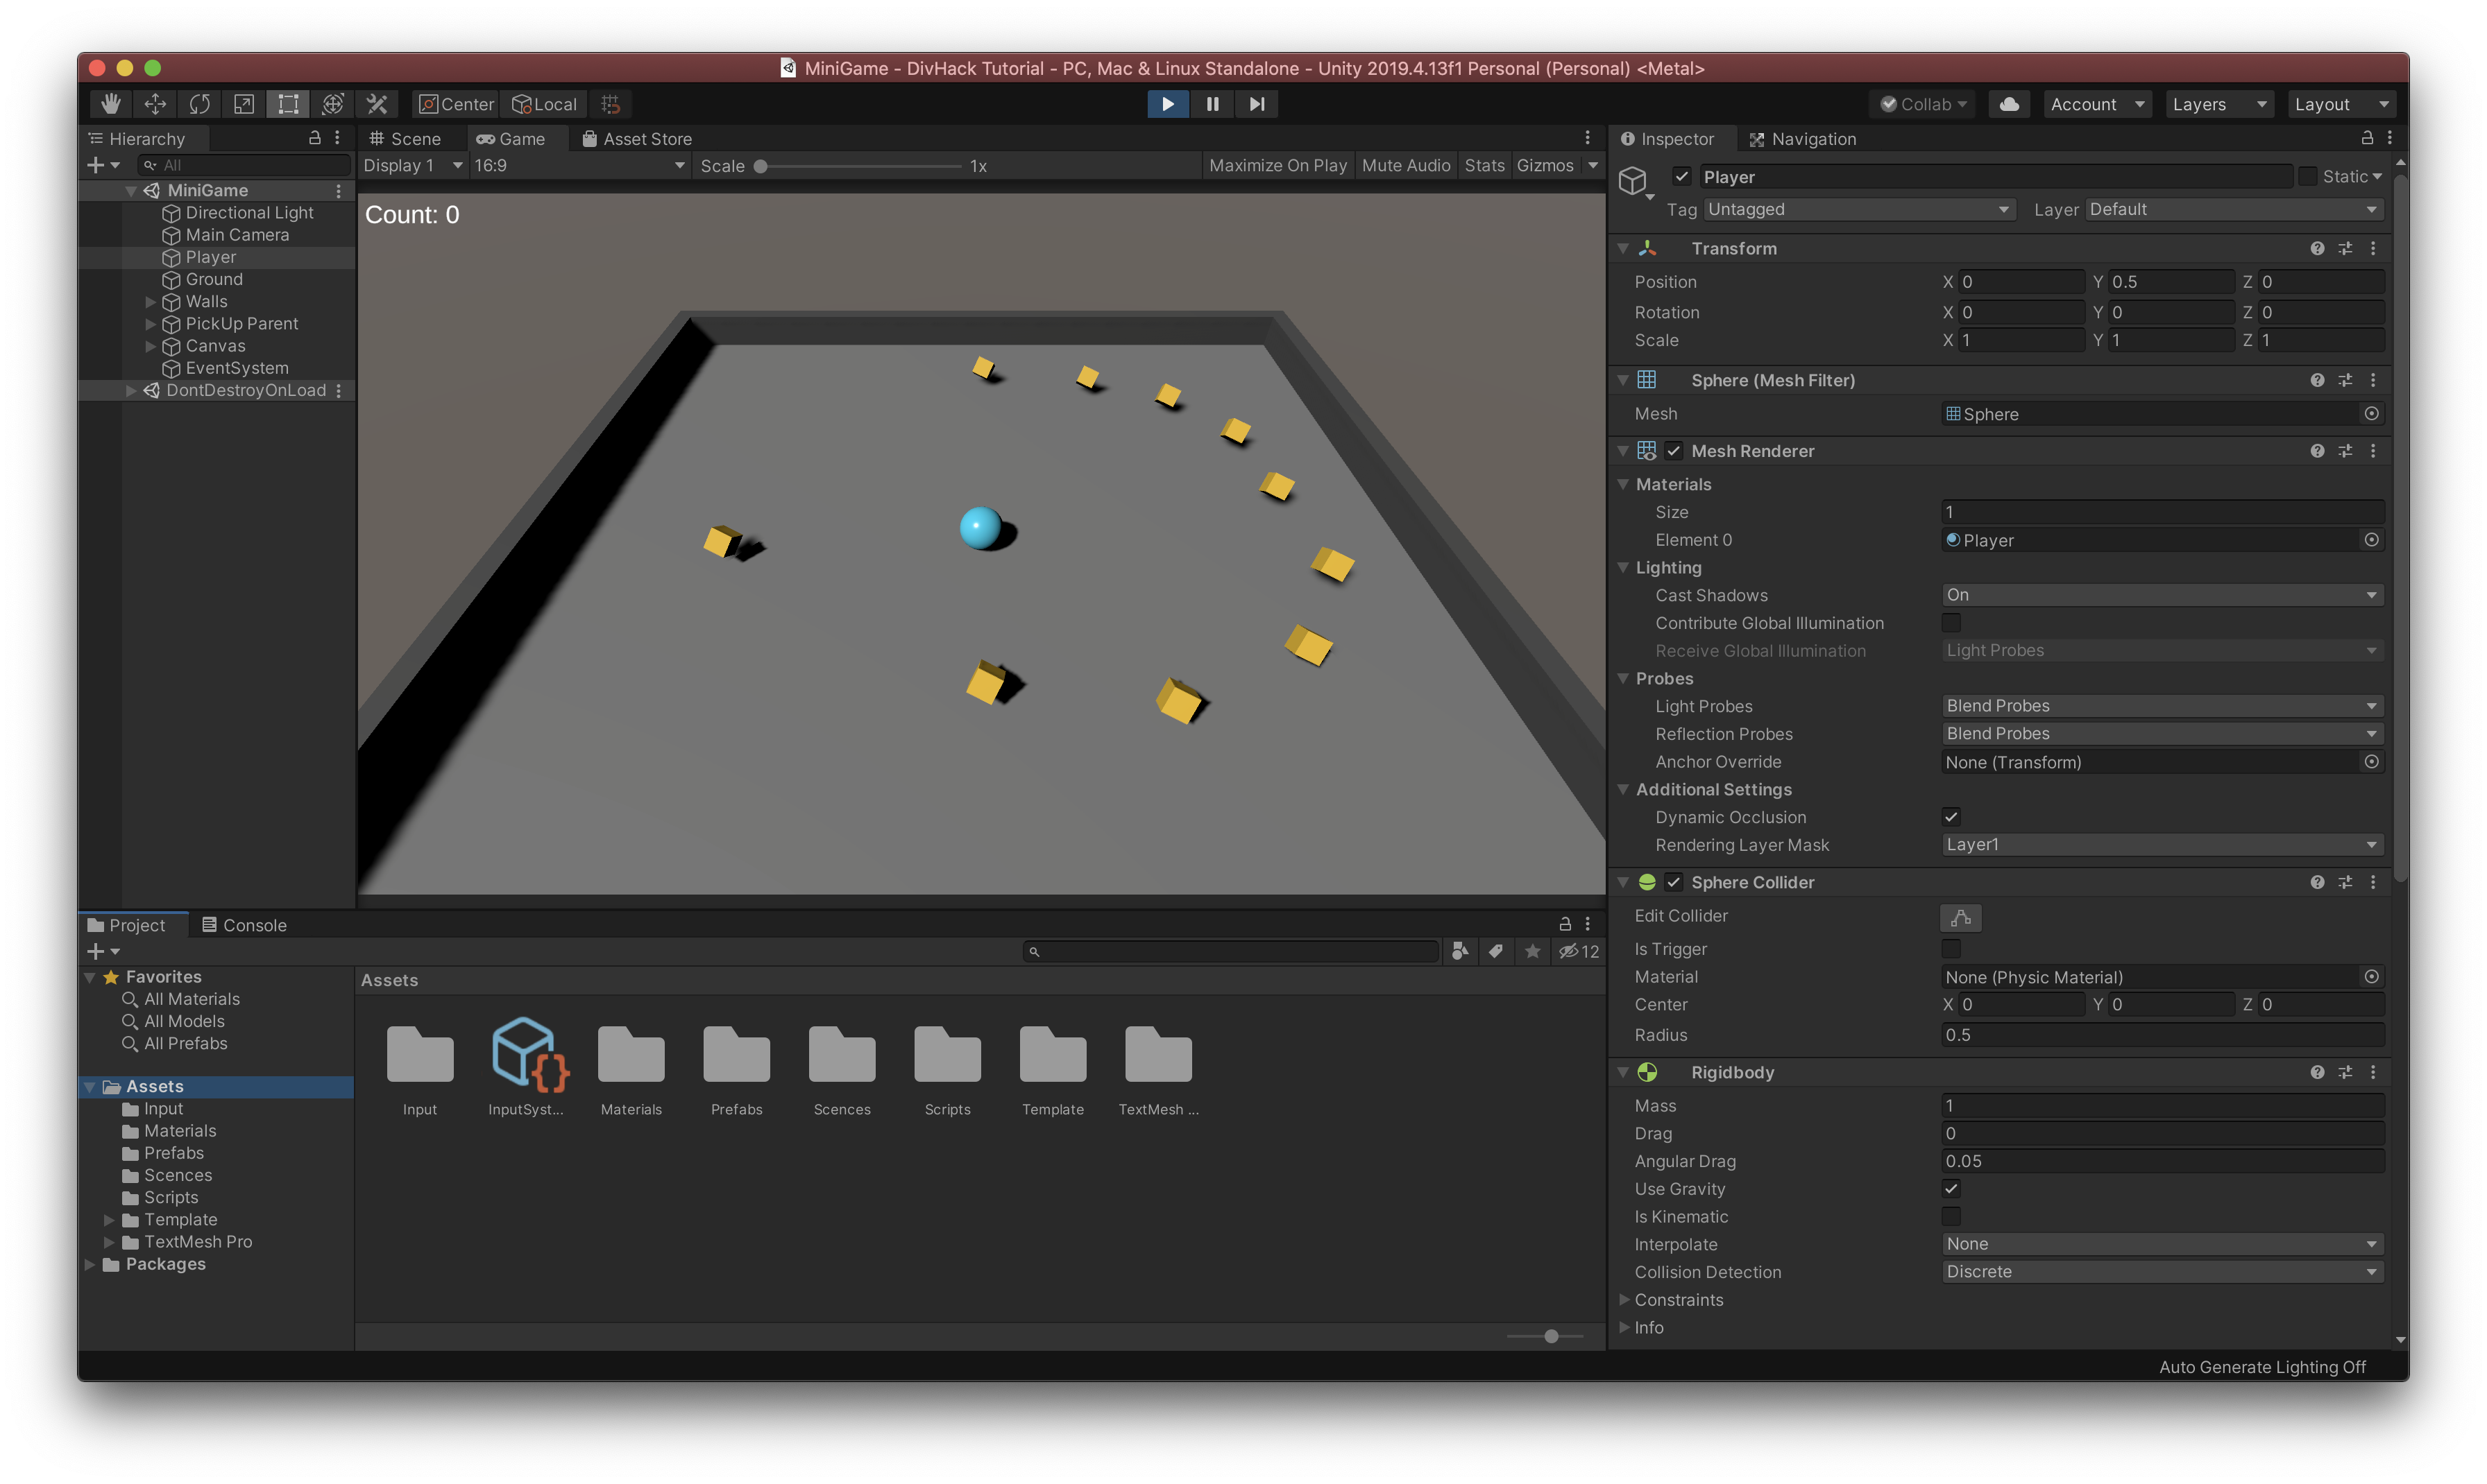The image size is (2487, 1484).
Task: Click the Edit Collider icon button
Action: [1960, 917]
